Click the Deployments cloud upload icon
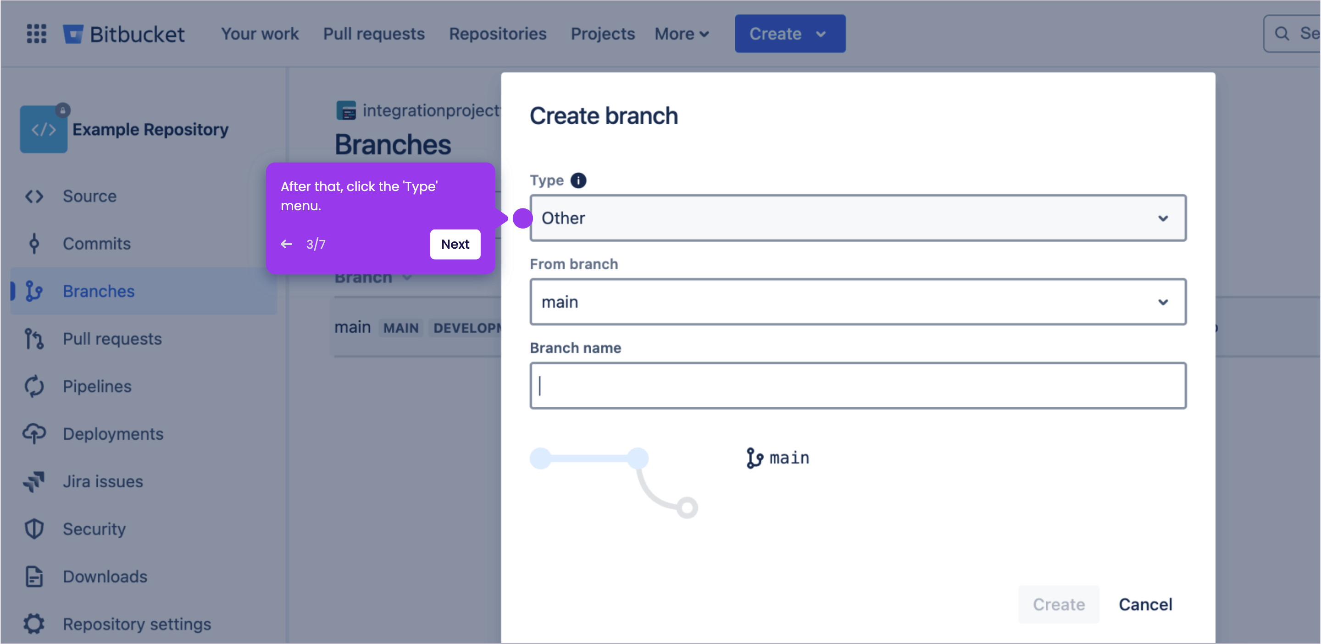1321x644 pixels. coord(34,434)
